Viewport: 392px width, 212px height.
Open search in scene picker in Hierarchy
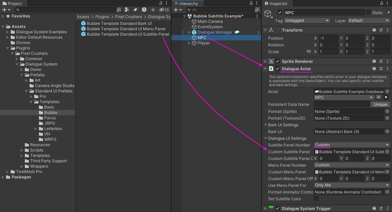257,10
